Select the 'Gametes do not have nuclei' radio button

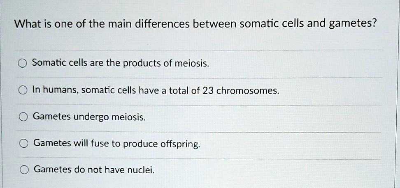click(x=24, y=170)
